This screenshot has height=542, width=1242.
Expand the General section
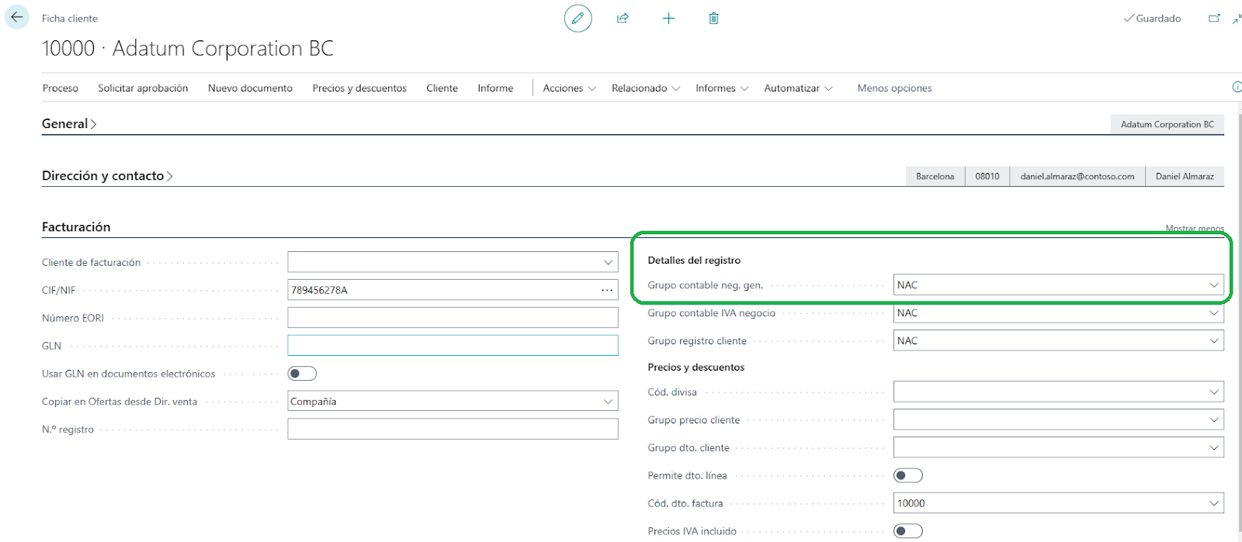[69, 124]
